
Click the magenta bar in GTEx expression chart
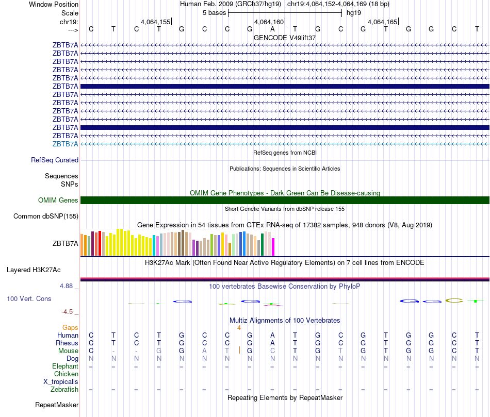(273, 246)
